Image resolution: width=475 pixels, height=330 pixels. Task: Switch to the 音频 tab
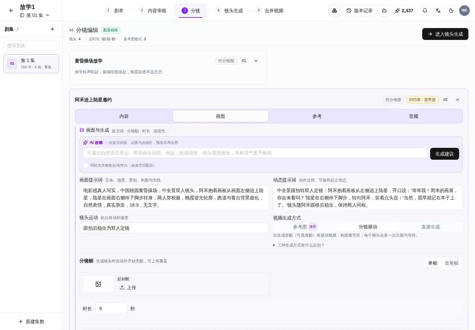click(x=414, y=116)
